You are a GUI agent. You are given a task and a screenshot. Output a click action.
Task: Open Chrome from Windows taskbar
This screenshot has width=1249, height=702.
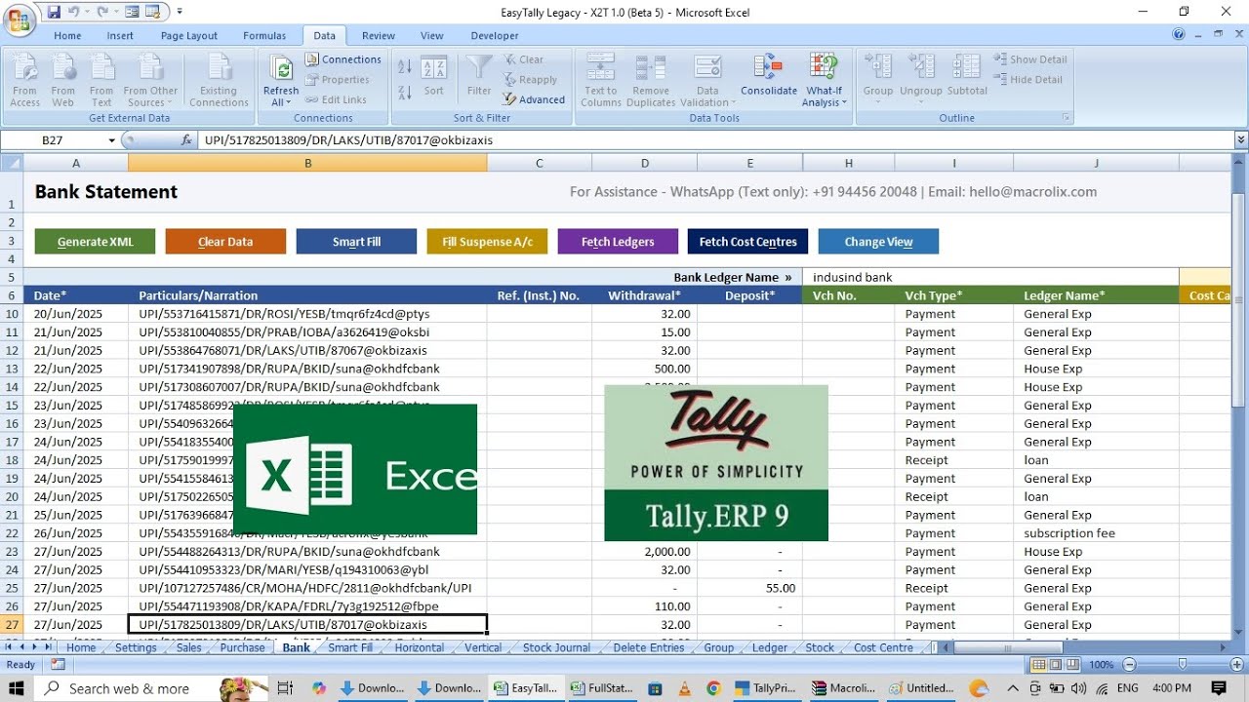(713, 688)
